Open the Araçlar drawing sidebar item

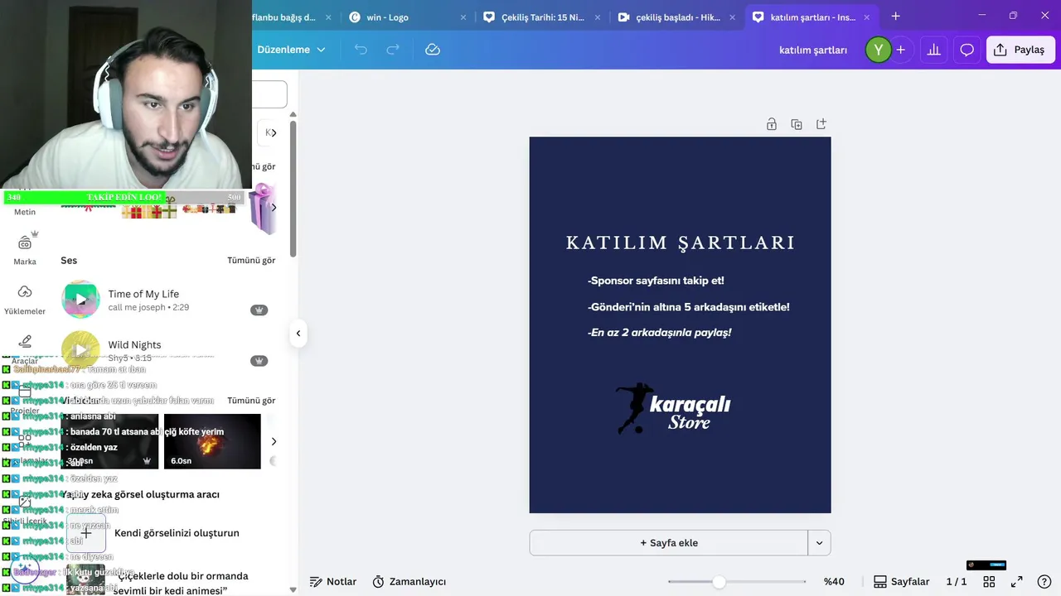(x=25, y=348)
